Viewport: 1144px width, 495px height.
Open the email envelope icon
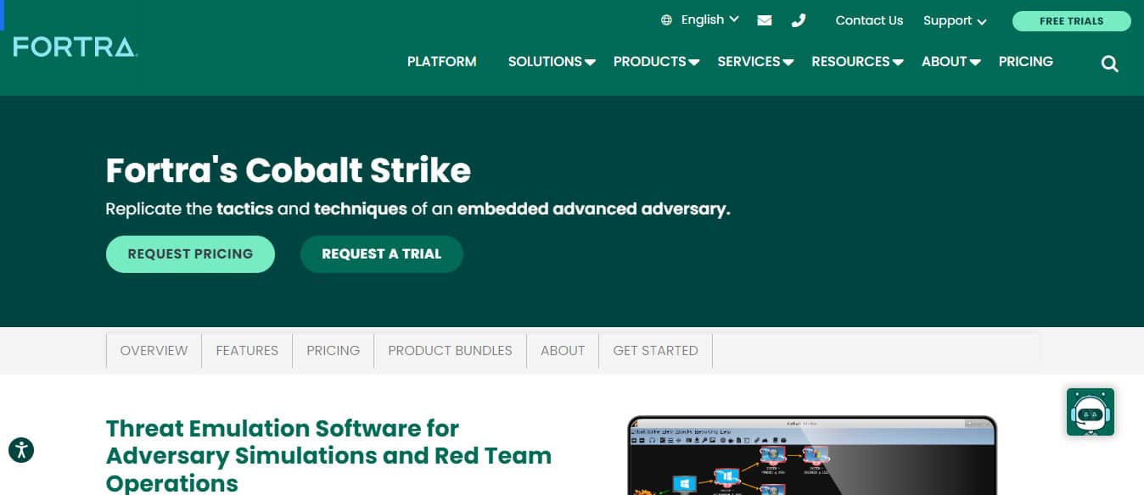coord(765,20)
